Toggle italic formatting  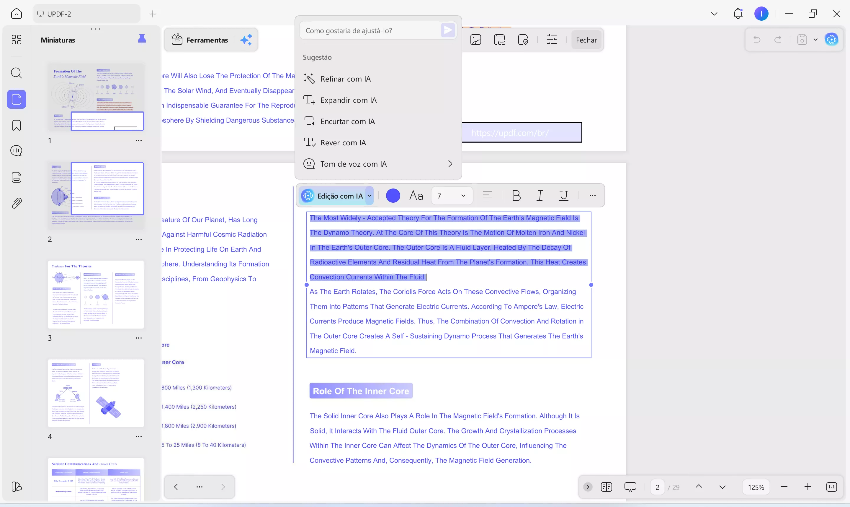pyautogui.click(x=540, y=196)
